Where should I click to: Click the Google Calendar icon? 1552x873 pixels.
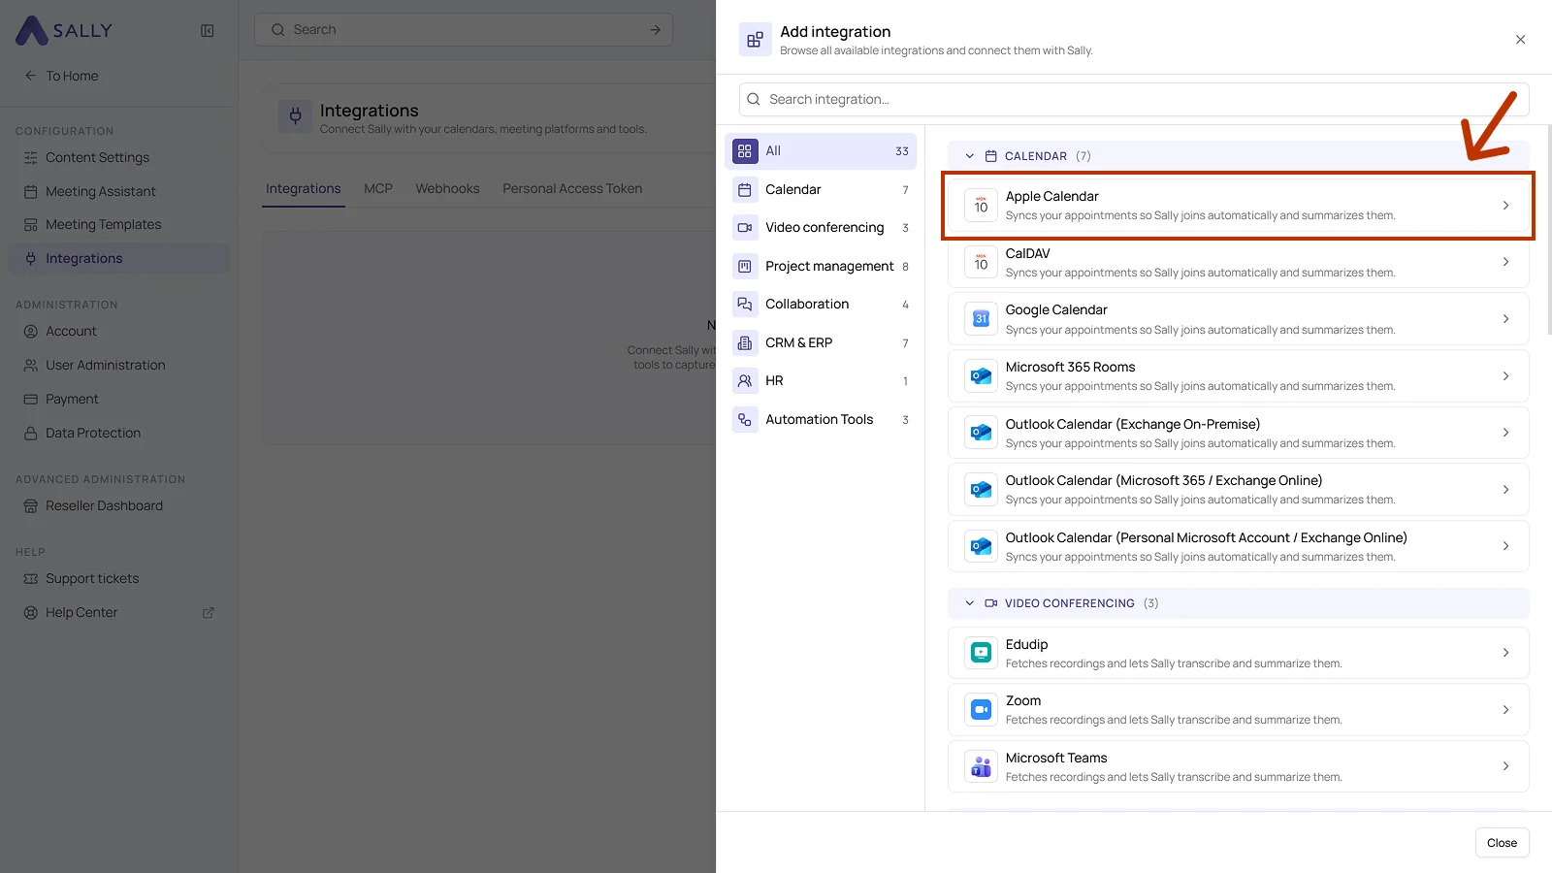point(981,319)
